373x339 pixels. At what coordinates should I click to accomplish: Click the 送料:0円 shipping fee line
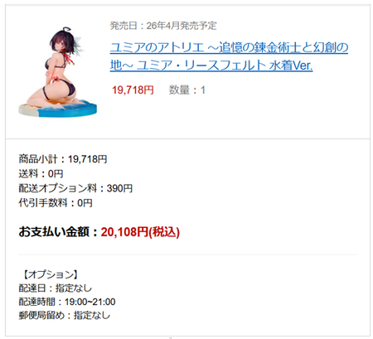(x=41, y=174)
